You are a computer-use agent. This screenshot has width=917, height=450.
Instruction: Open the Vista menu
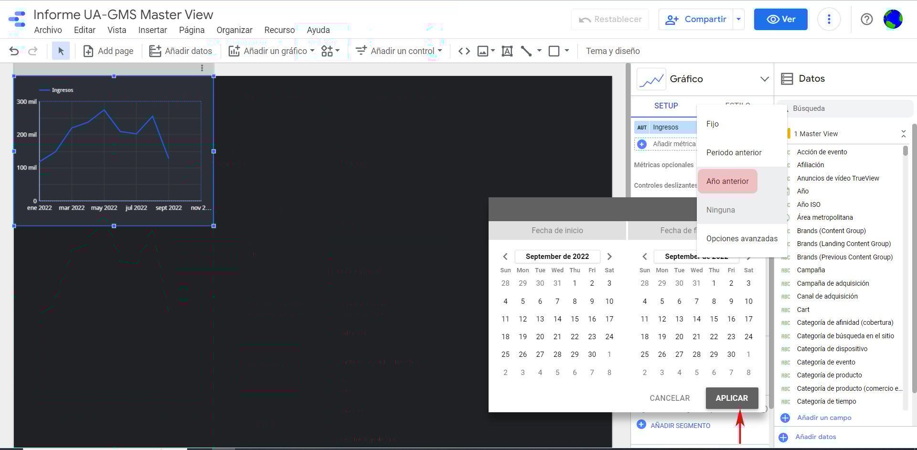pyautogui.click(x=117, y=30)
